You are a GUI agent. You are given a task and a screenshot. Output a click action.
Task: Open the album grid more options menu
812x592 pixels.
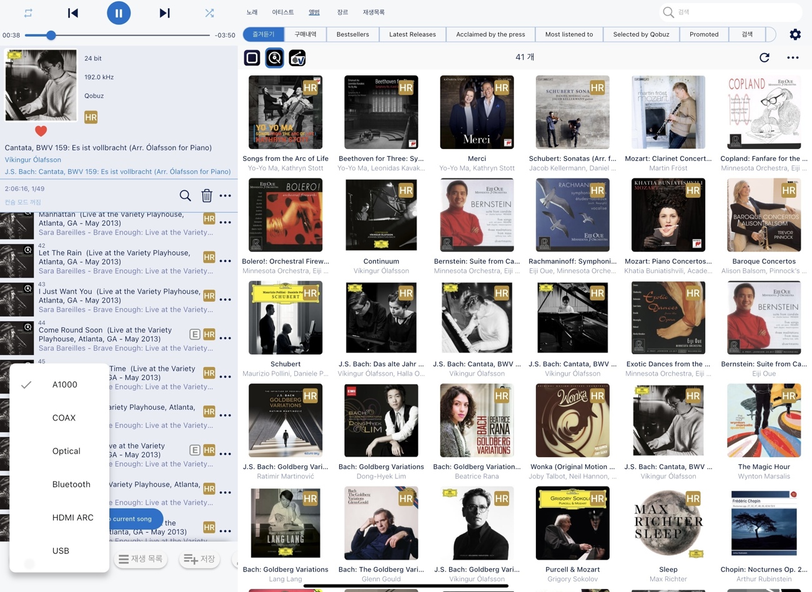(793, 57)
